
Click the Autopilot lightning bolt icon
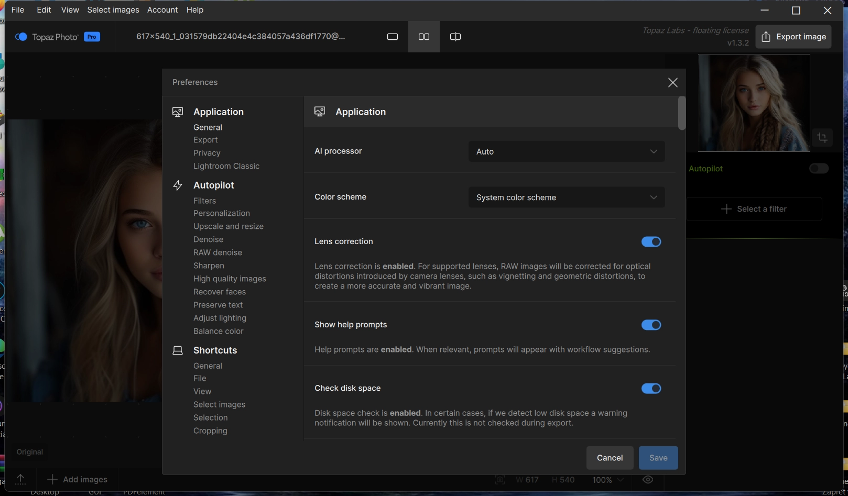[x=178, y=185]
